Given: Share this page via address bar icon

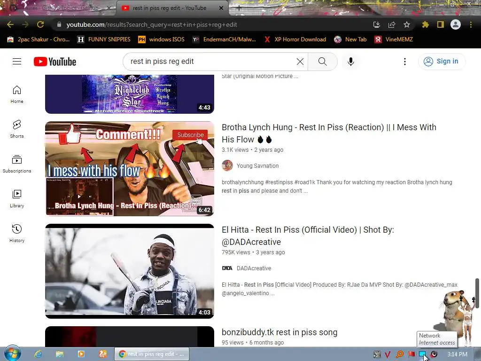Looking at the screenshot, I should pos(391,24).
